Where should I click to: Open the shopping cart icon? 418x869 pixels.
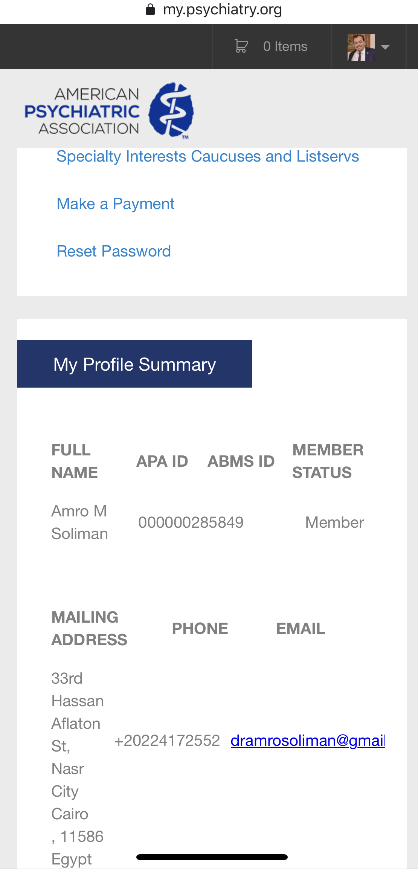[241, 46]
